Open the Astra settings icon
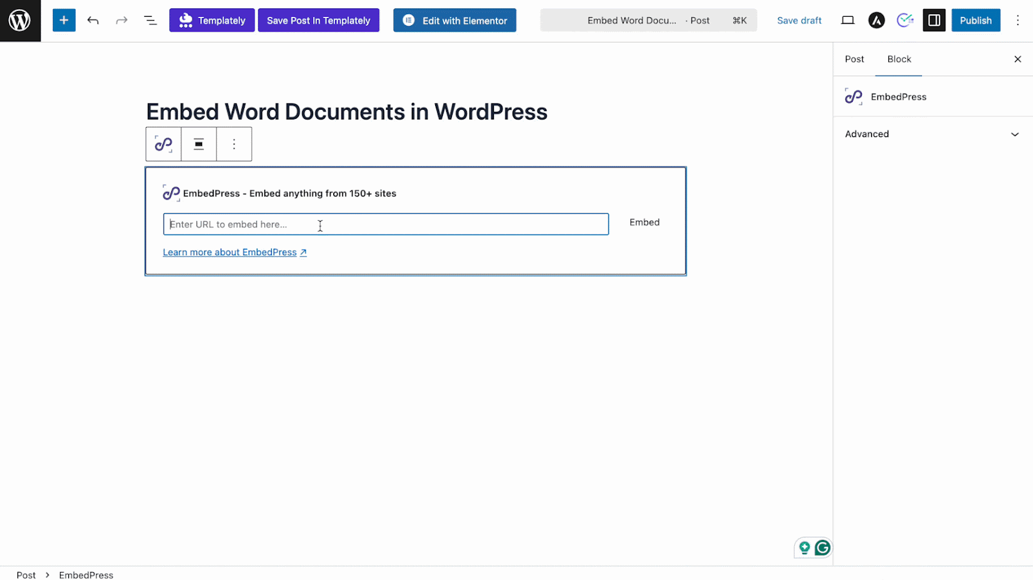This screenshot has height=580, width=1033. (876, 21)
